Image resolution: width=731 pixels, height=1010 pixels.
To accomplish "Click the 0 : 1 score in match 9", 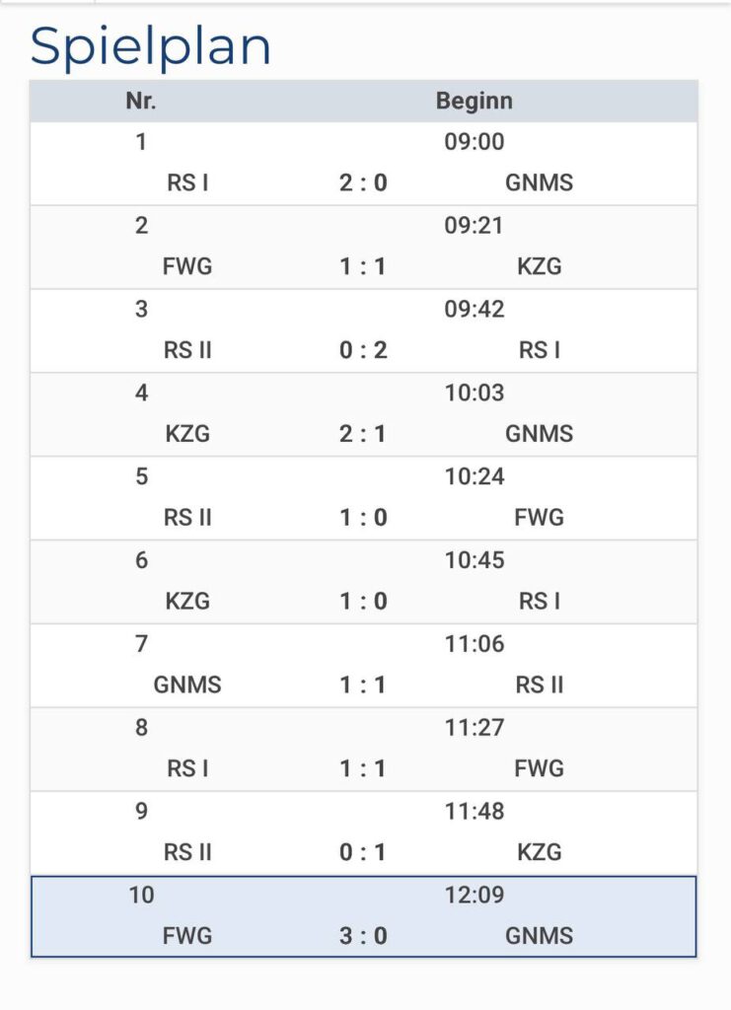I will tap(363, 852).
